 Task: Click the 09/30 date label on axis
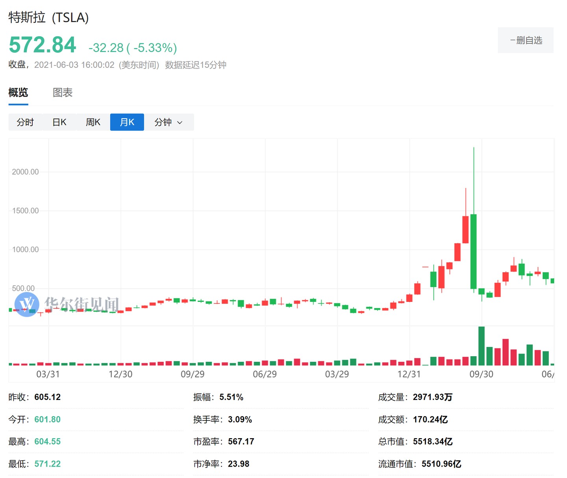[481, 374]
